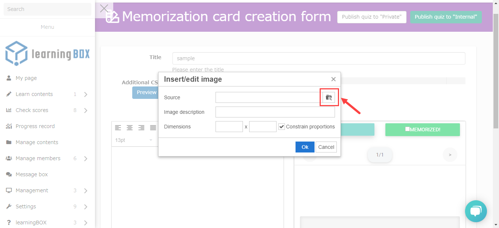Click the Source input field
499x228 pixels.
pos(268,97)
